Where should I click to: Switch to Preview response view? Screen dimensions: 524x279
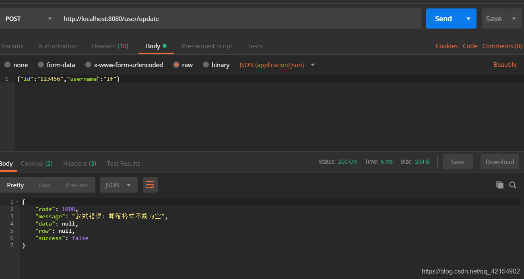(76, 185)
